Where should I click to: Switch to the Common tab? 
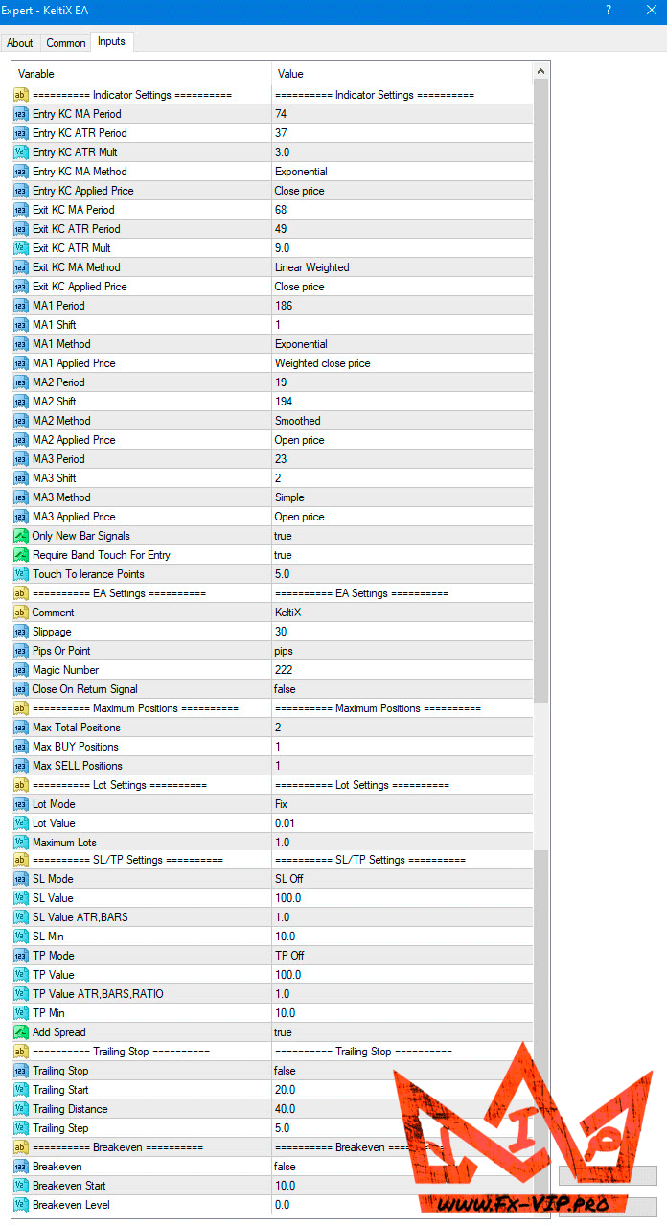[66, 43]
